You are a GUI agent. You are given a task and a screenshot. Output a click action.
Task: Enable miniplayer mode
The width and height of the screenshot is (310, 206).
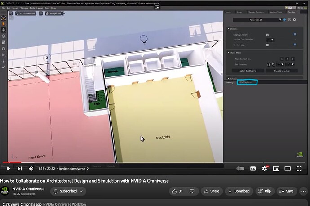tap(276, 169)
